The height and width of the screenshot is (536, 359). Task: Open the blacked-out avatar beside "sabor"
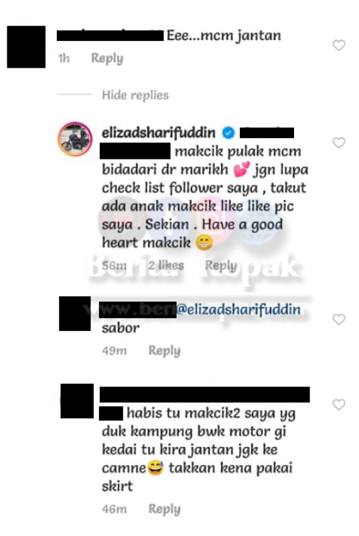tap(75, 314)
